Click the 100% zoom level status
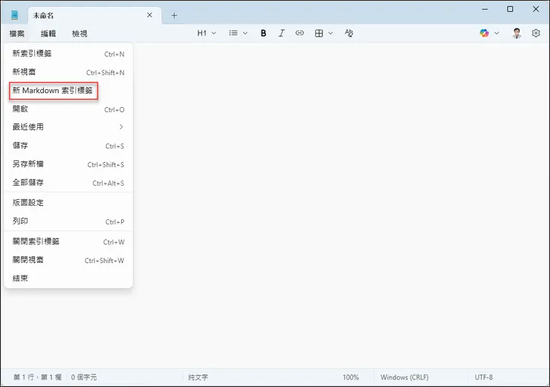 [350, 377]
